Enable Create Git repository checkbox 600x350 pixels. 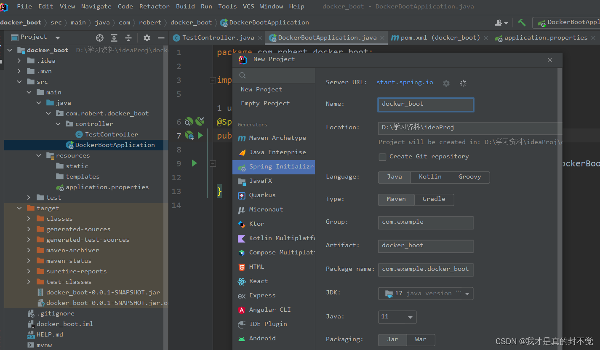tap(382, 157)
